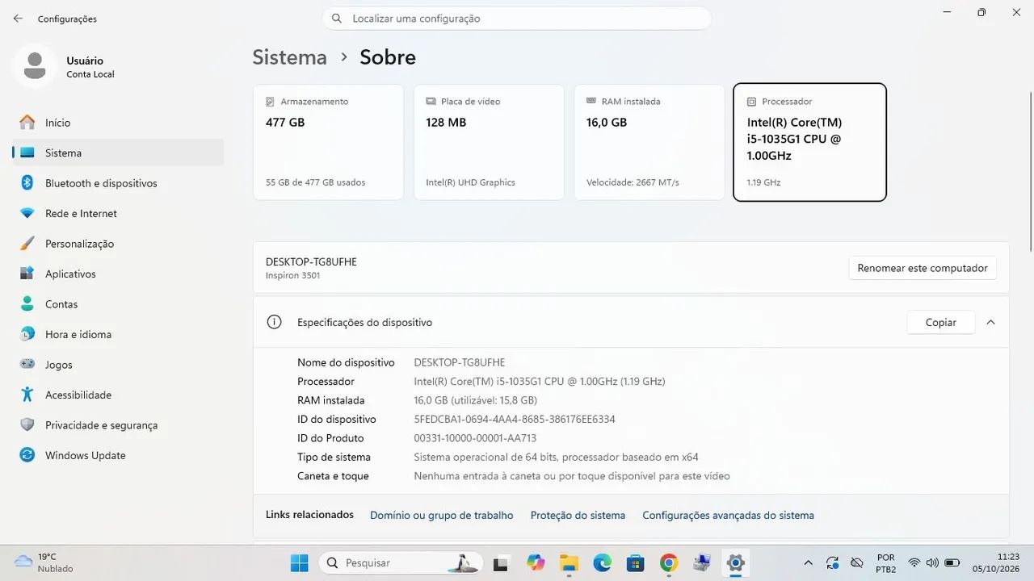This screenshot has width=1034, height=581.
Task: Launch Microsoft Edge from the taskbar
Action: tap(602, 562)
